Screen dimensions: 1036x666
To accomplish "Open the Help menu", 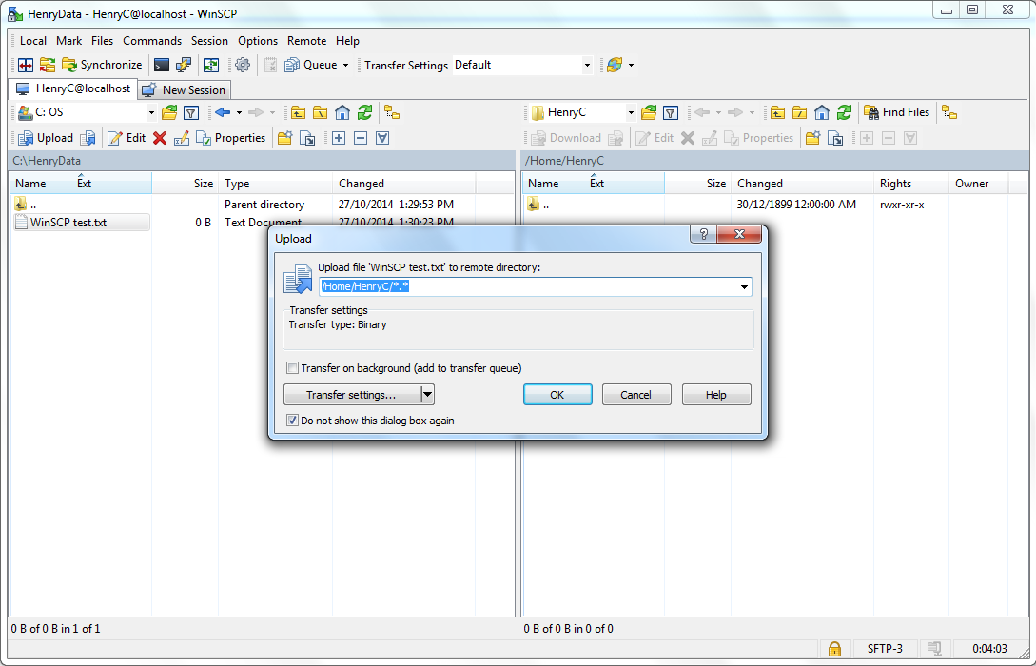I will (347, 41).
